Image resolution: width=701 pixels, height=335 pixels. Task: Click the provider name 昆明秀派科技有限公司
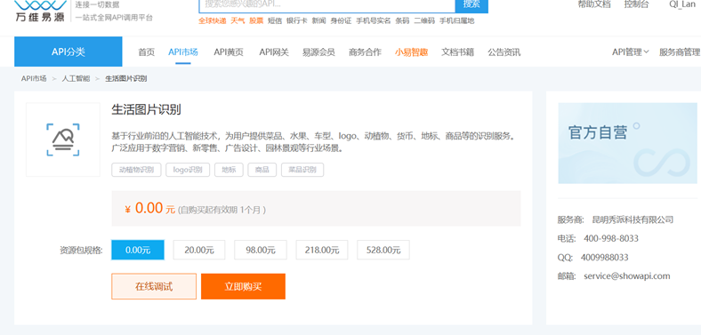coord(633,219)
